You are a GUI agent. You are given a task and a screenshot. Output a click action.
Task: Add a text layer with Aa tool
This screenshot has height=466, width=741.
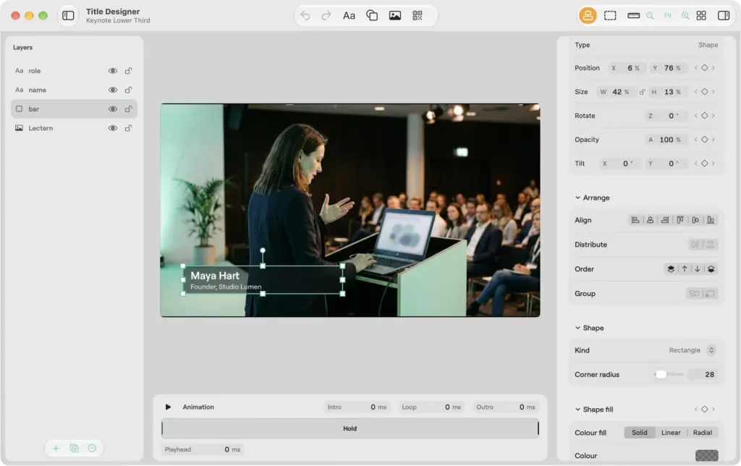[x=349, y=16]
